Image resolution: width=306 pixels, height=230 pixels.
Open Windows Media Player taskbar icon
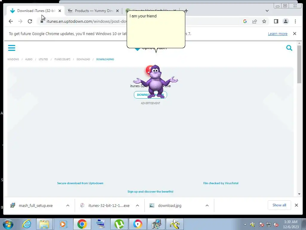[63, 224]
